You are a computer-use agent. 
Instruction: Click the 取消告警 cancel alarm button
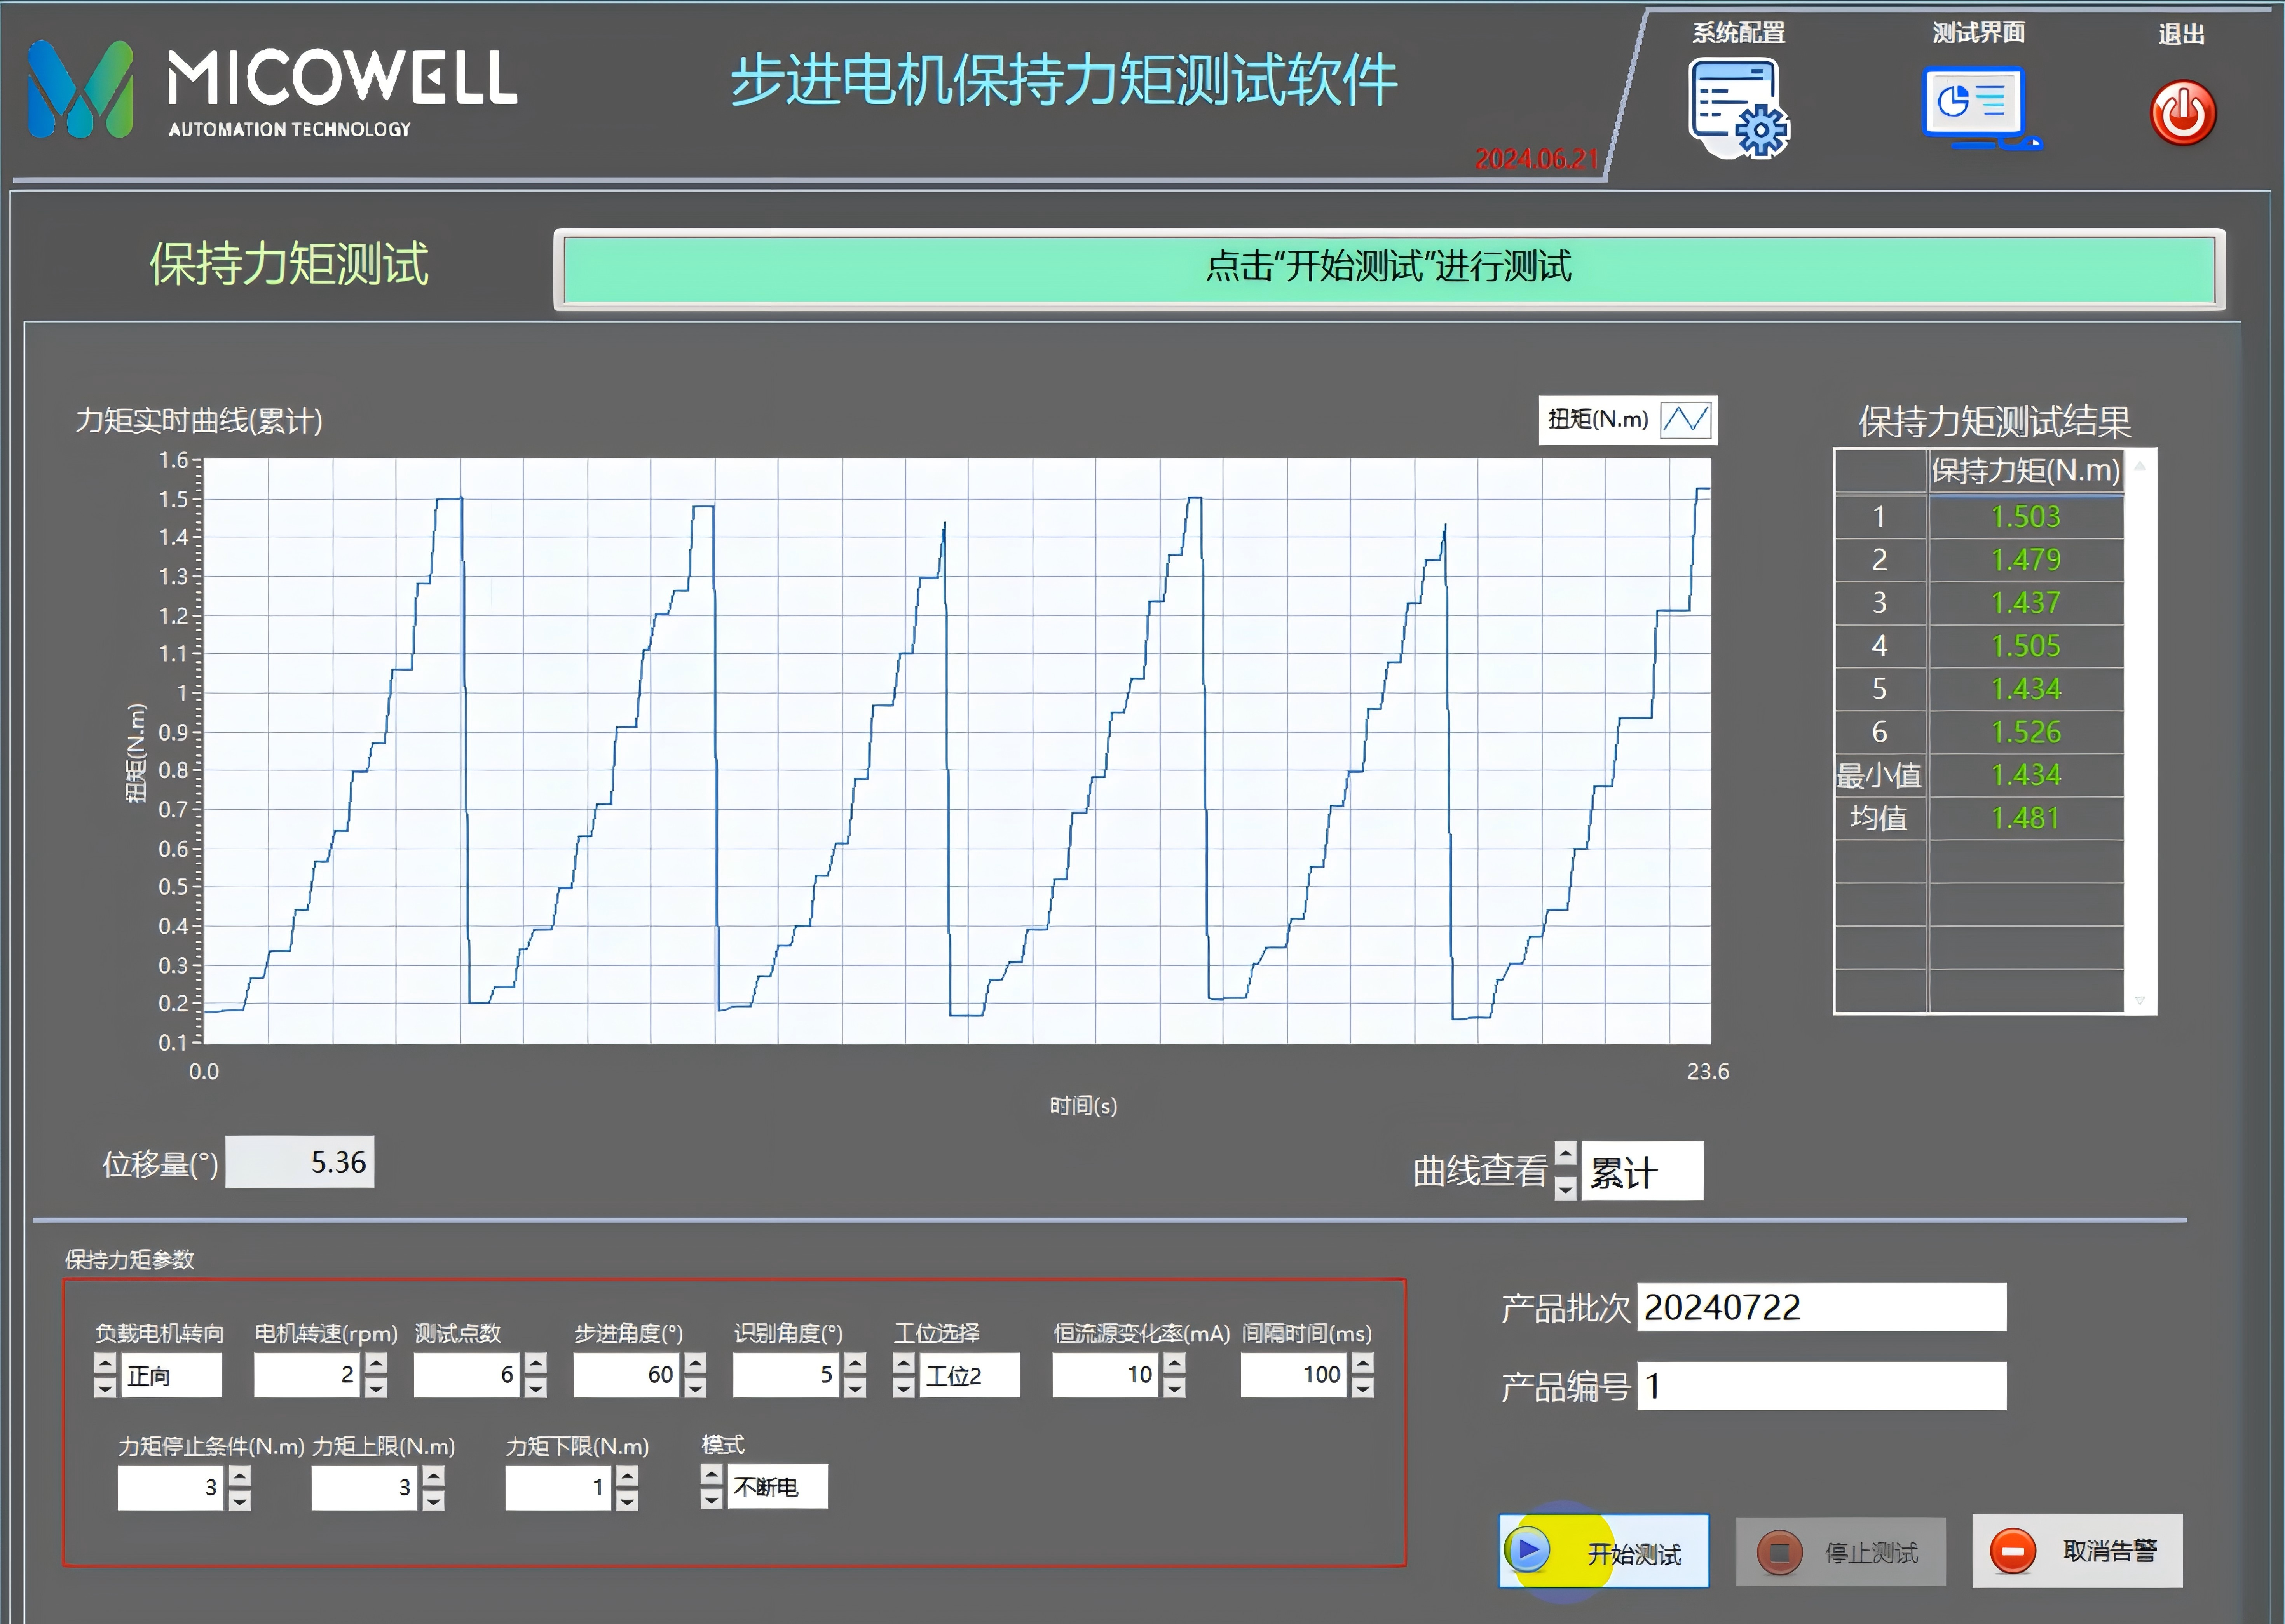2077,1551
